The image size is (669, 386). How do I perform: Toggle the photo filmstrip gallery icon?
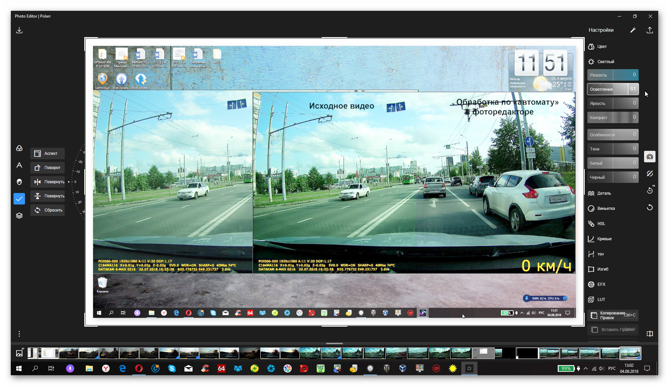pyautogui.click(x=19, y=353)
